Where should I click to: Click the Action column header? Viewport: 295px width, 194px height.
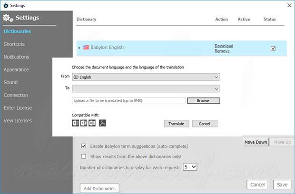tap(221, 19)
